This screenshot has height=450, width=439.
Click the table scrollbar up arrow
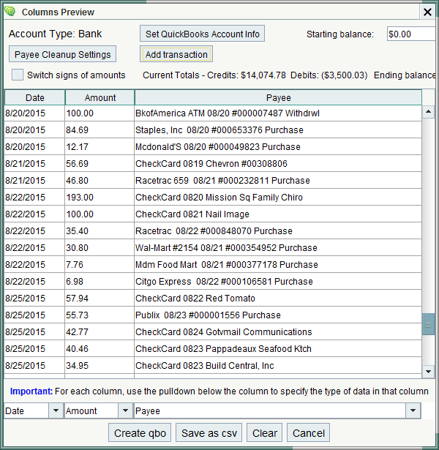coord(428,112)
